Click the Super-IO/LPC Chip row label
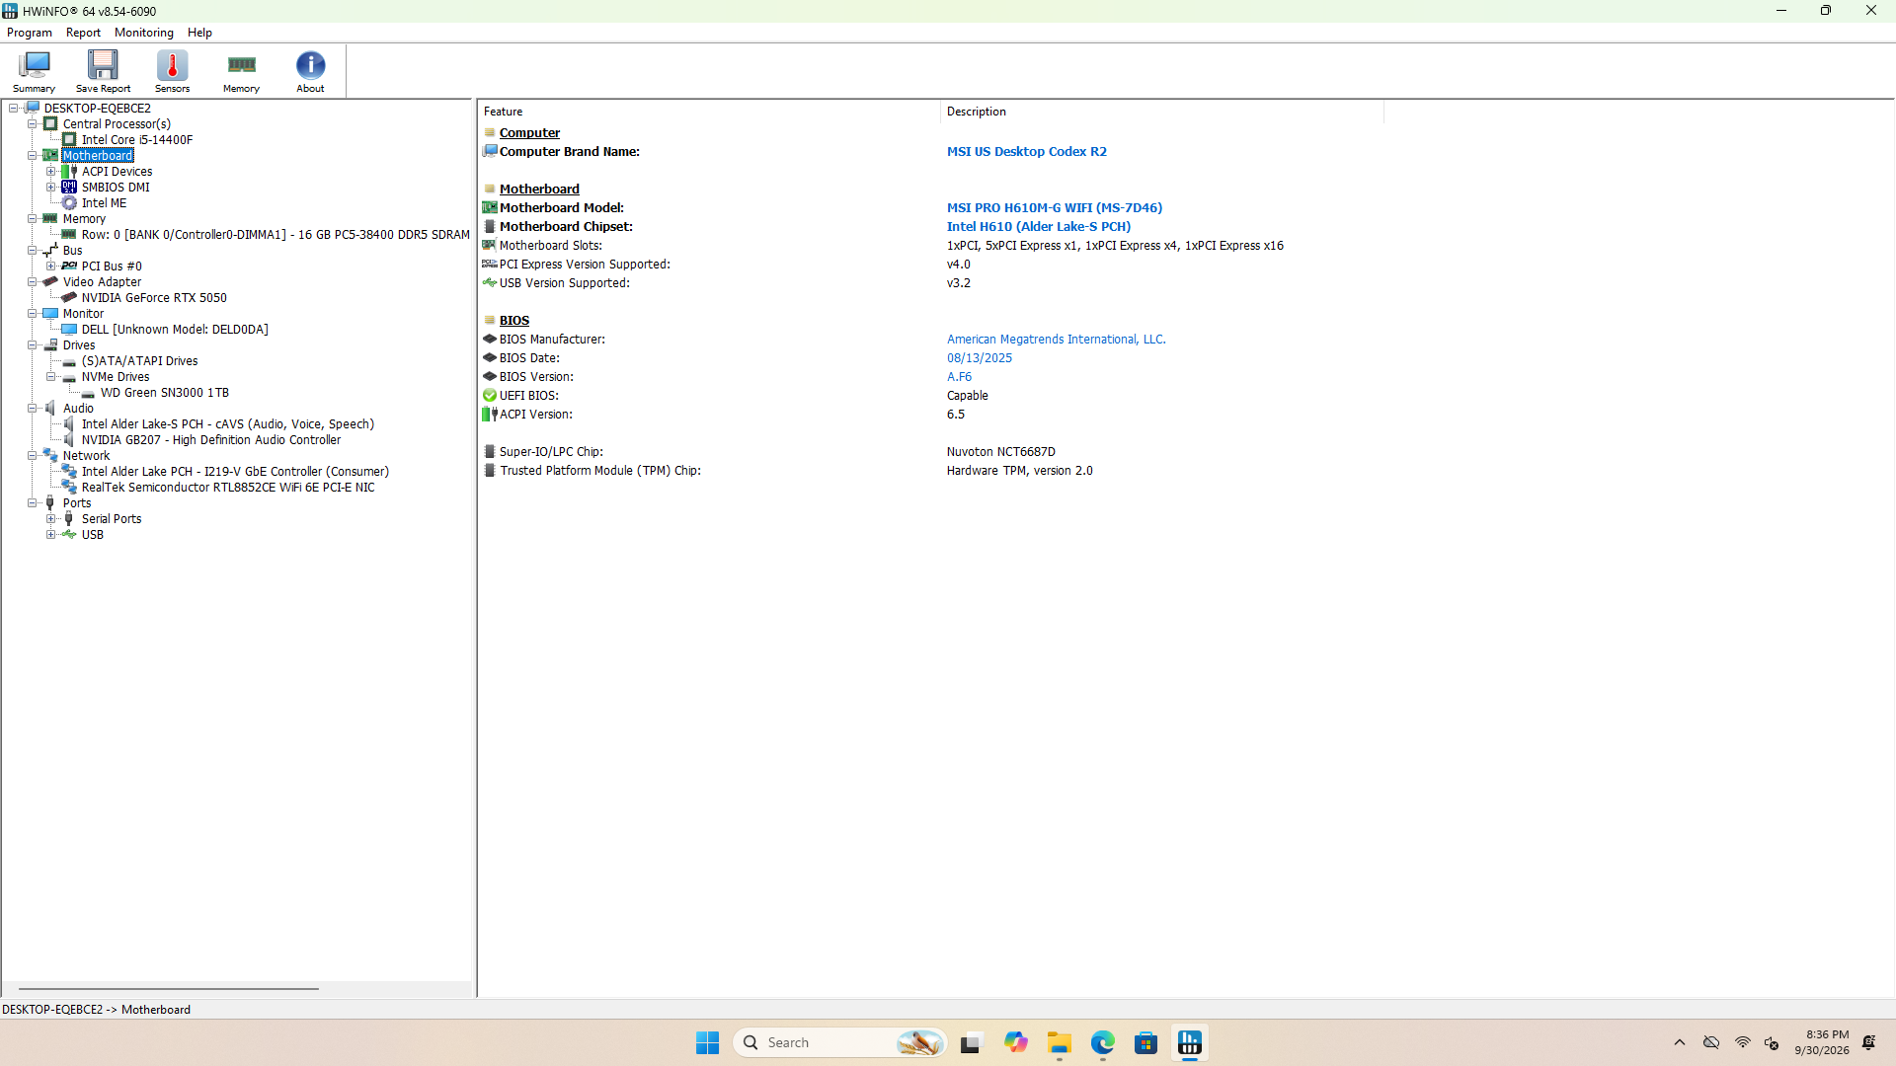 [551, 452]
